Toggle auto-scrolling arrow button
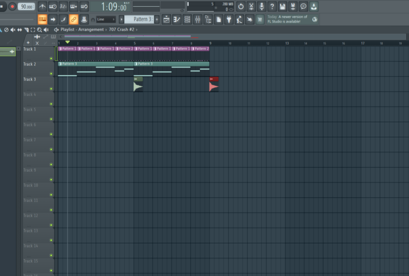Viewport: 409px width, 276px height. coord(53,19)
